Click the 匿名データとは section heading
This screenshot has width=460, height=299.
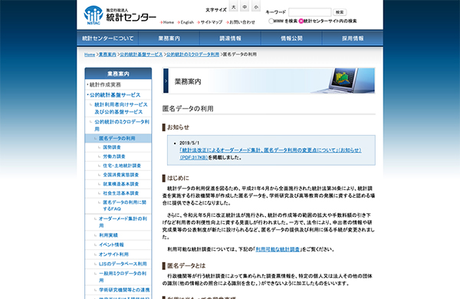tap(186, 266)
